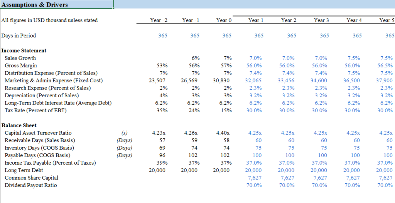Click the (x) unit cell for turnover ratio

pyautogui.click(x=124, y=133)
